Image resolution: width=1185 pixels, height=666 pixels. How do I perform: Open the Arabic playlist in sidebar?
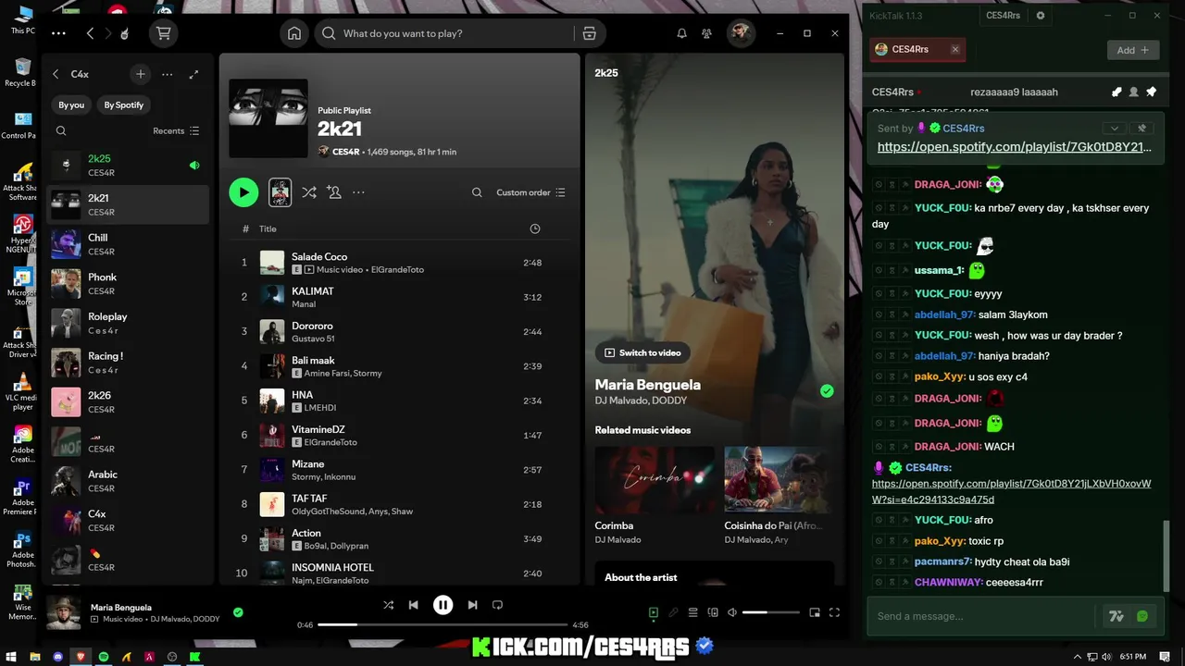[128, 481]
